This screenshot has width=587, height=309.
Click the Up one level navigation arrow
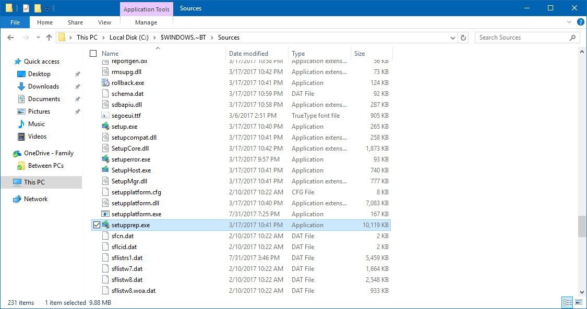(49, 37)
